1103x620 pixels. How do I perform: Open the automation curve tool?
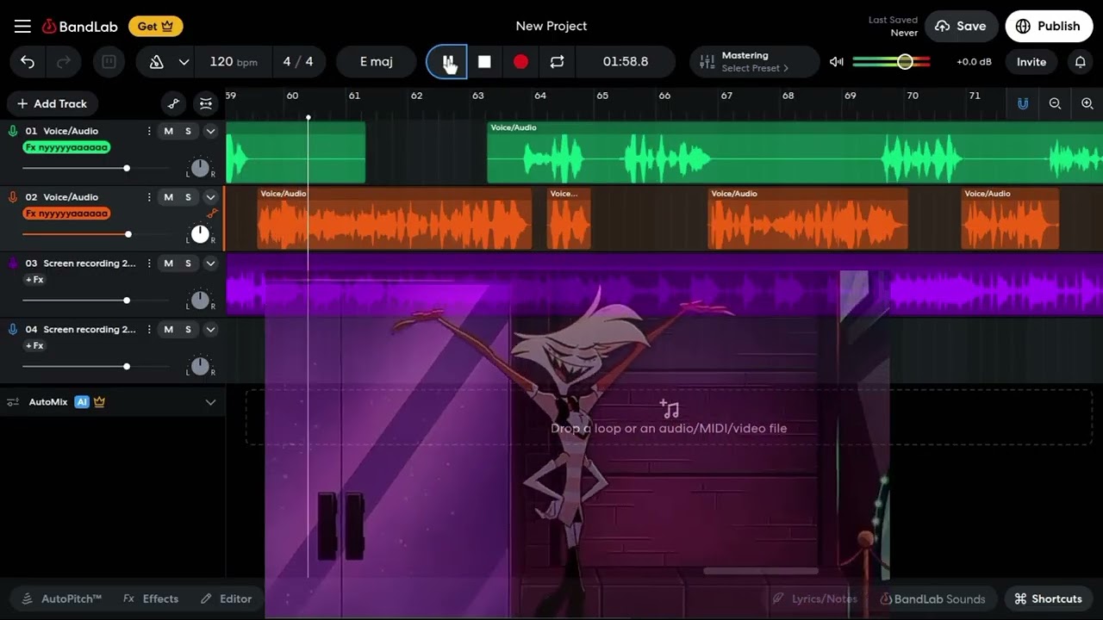click(173, 103)
